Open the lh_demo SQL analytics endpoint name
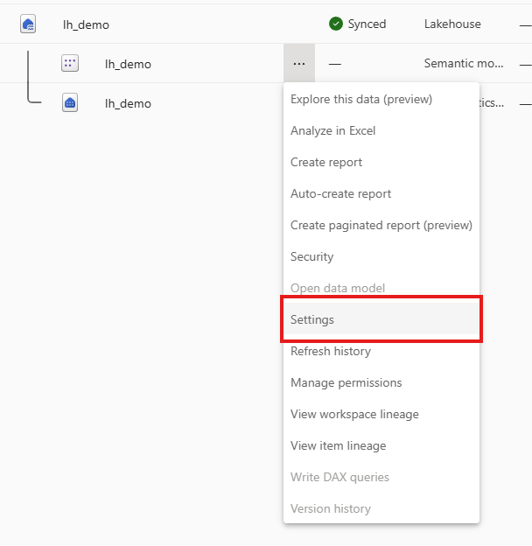Image resolution: width=532 pixels, height=546 pixels. 128,103
